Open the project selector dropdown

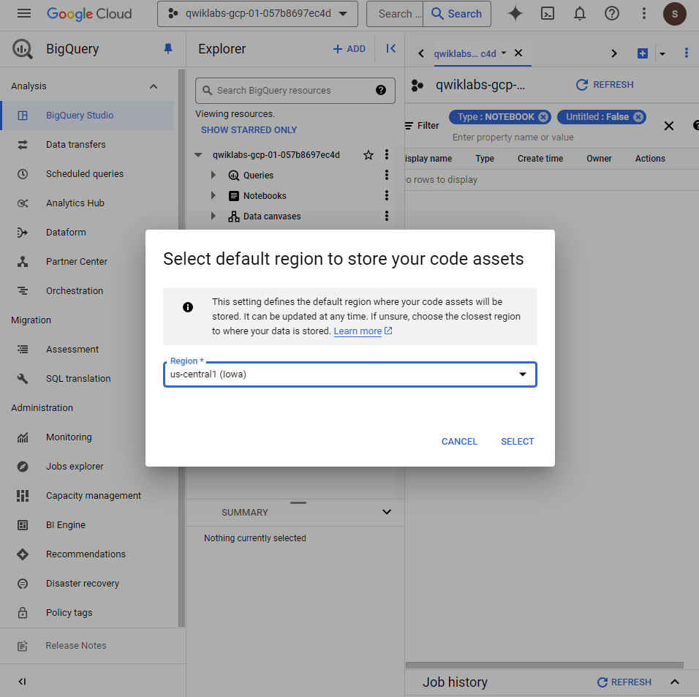pos(257,14)
